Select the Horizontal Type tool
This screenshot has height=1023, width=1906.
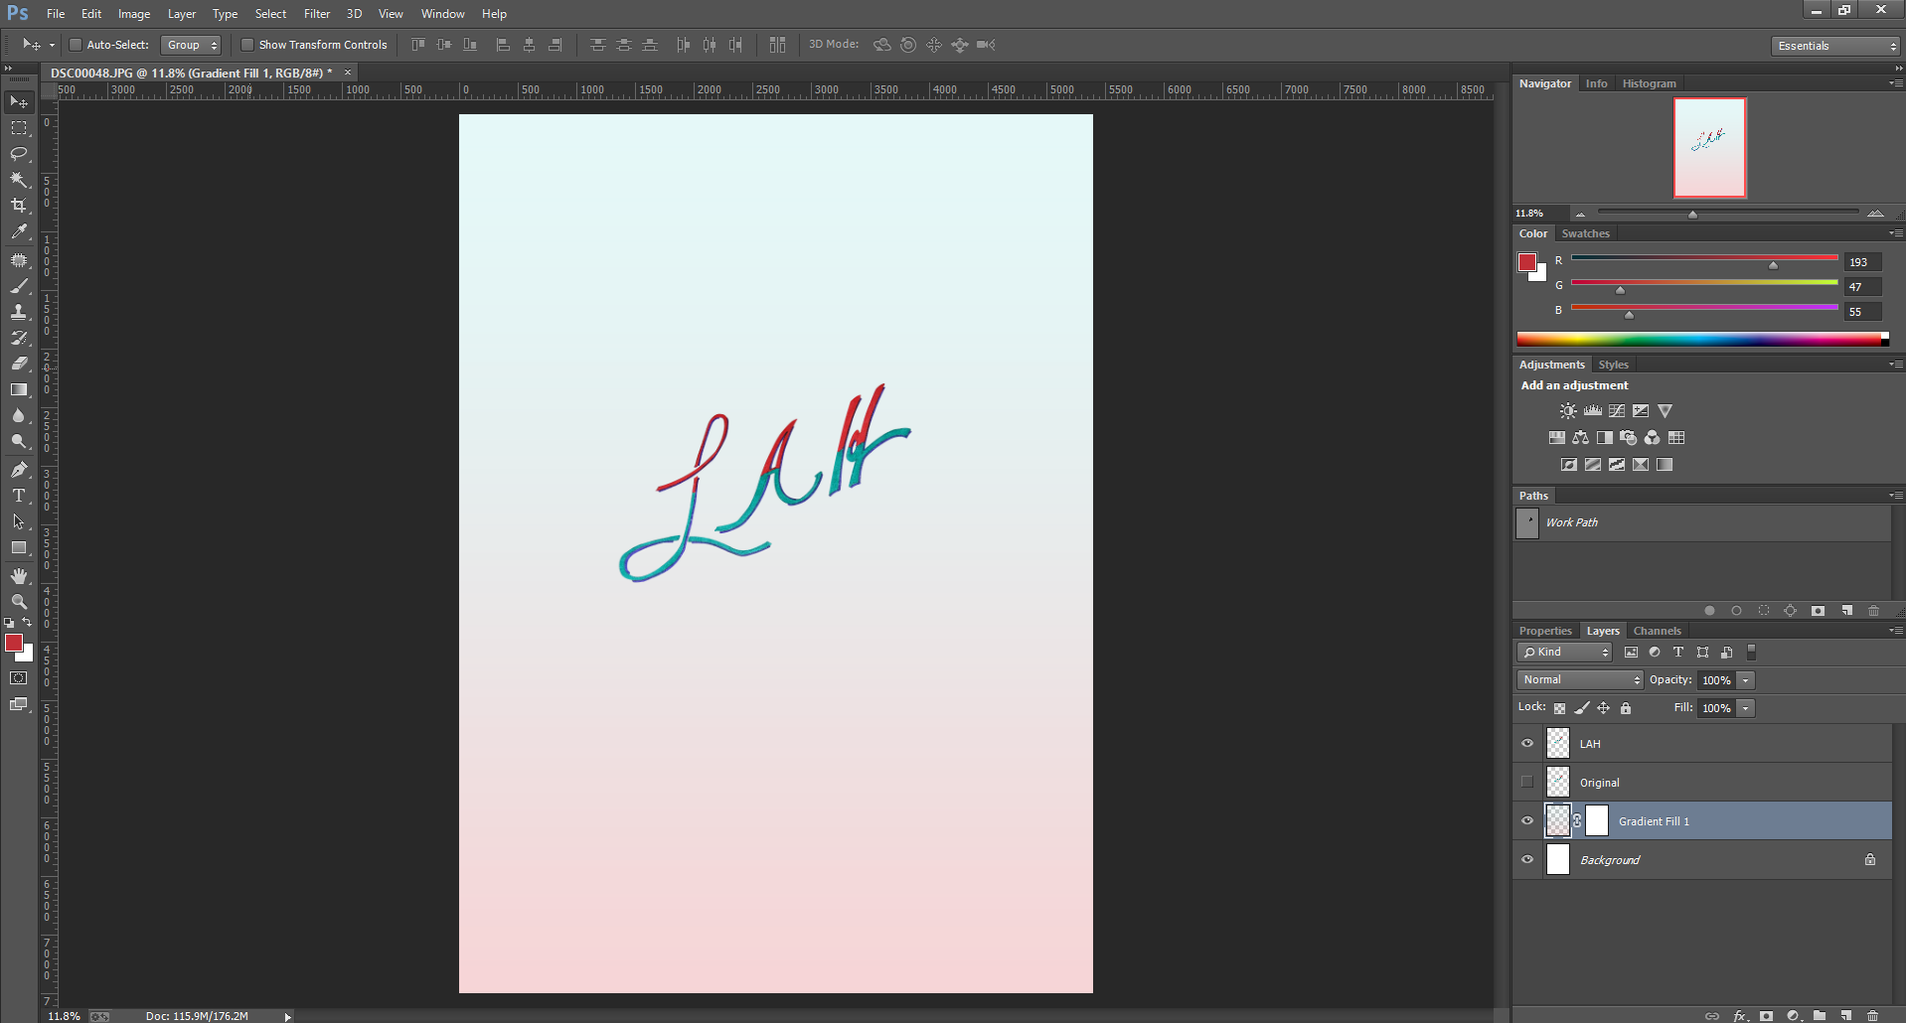[x=19, y=496]
